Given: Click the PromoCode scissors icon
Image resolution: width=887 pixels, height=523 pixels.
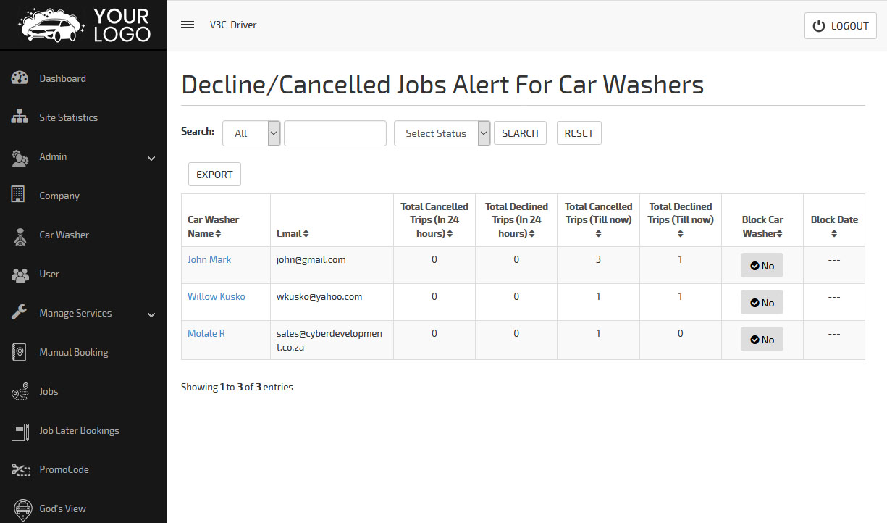Looking at the screenshot, I should click(20, 469).
